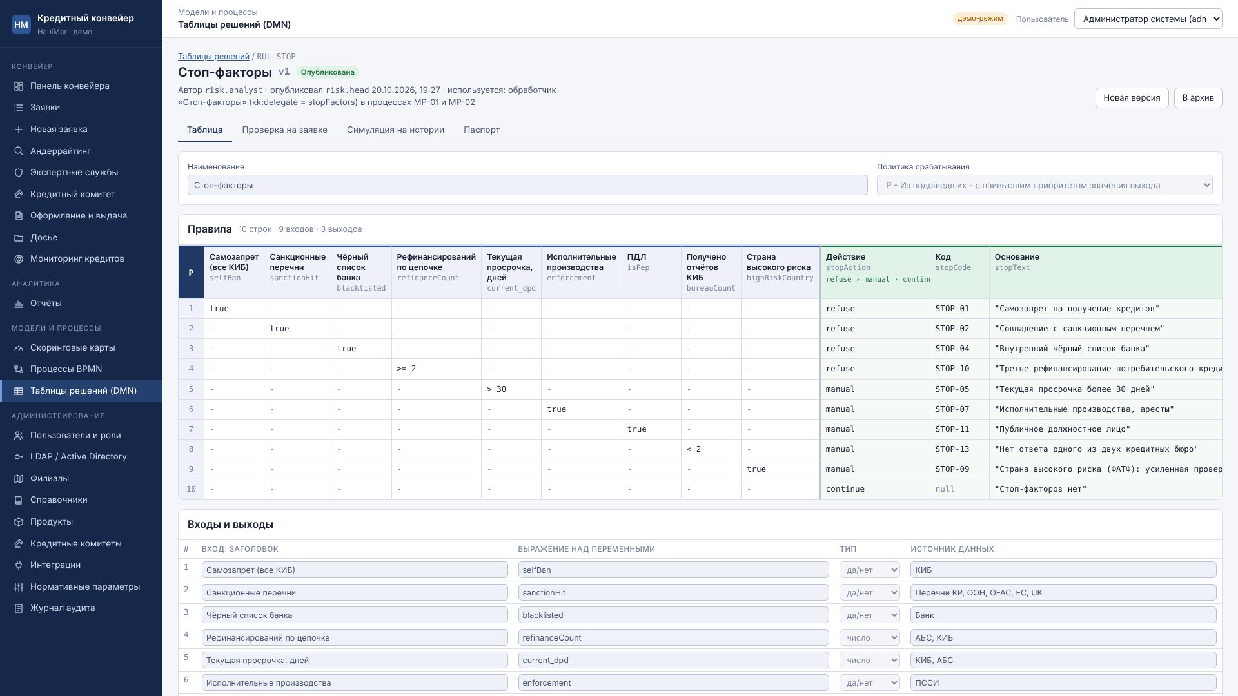Click the key icon for LDAP / Active Directory
This screenshot has height=696, width=1238.
click(x=19, y=457)
